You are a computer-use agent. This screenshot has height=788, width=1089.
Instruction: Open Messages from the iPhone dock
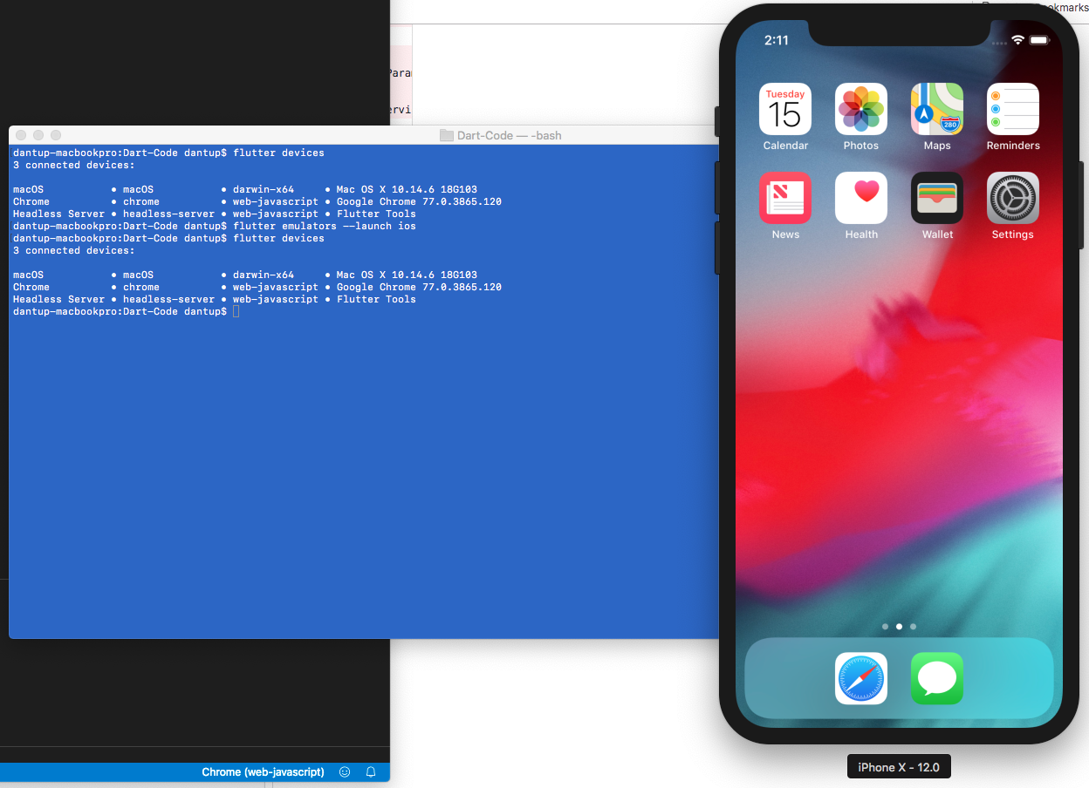pos(937,678)
